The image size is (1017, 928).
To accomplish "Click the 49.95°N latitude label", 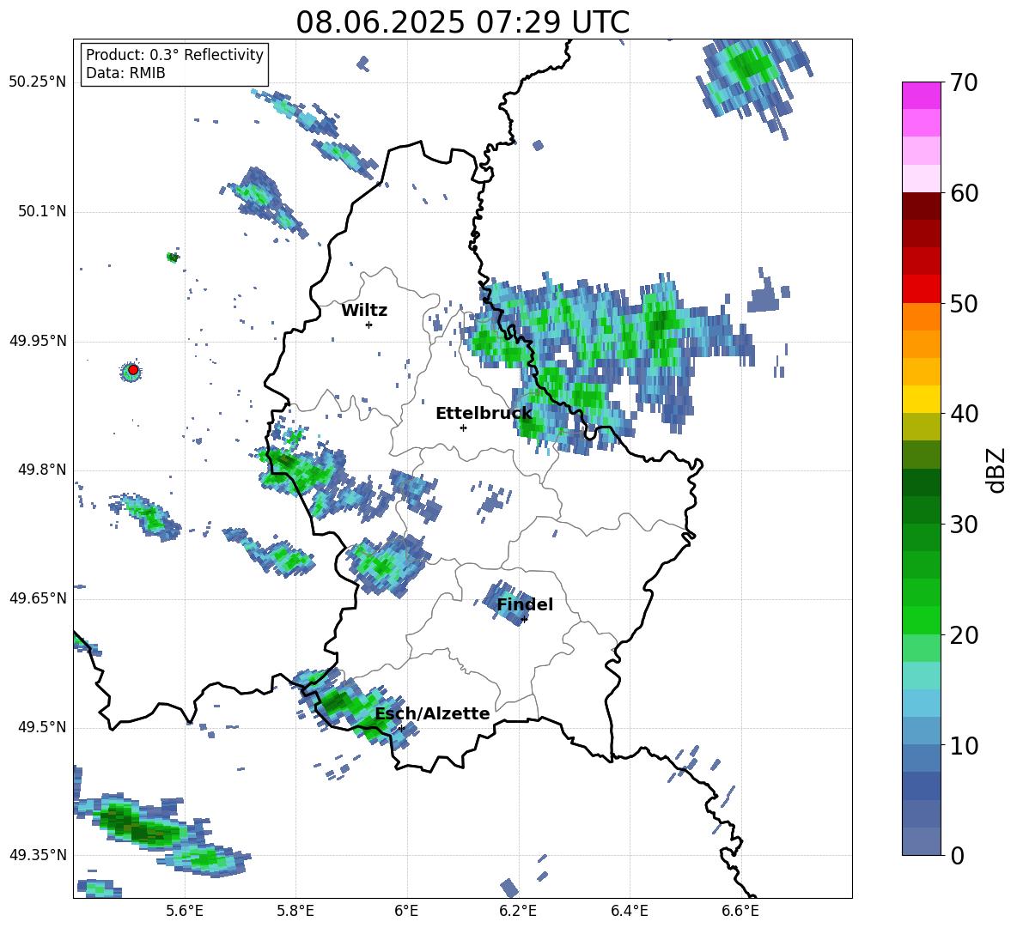I will coord(38,341).
